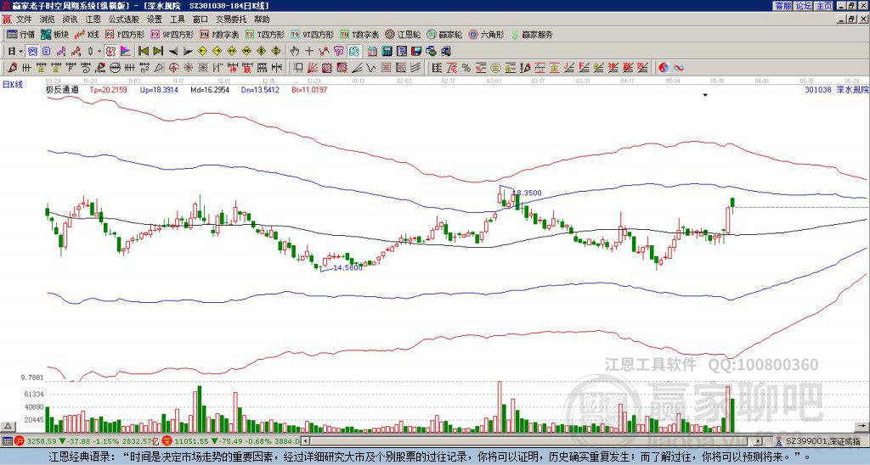The width and height of the screenshot is (870, 465).
Task: Switch to the K线 chart view
Action: (86, 34)
